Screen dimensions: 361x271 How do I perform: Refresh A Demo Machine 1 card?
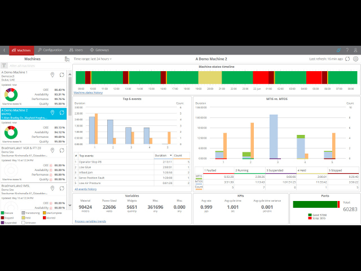[x=61, y=75]
